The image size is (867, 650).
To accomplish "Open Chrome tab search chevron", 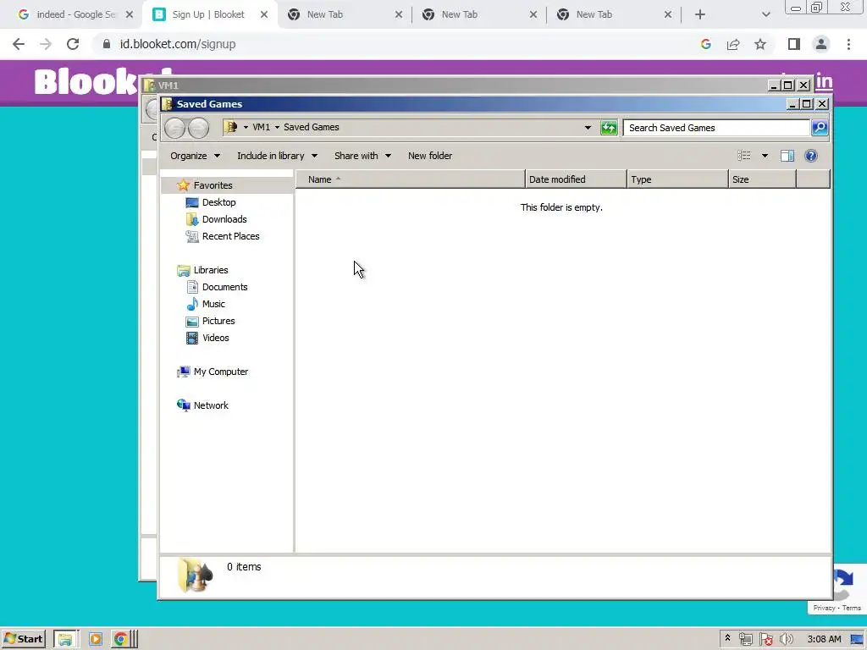I will (x=765, y=14).
